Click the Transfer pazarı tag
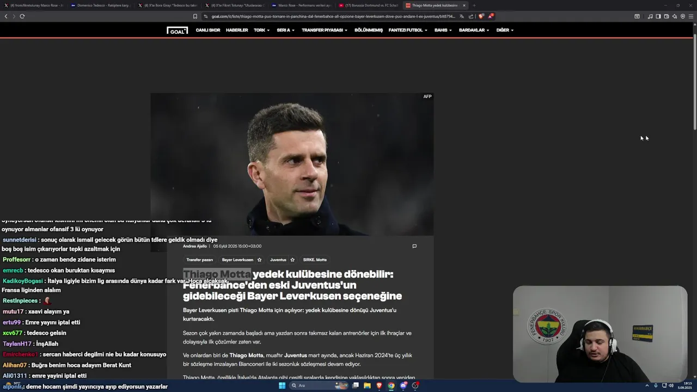697x392 pixels. point(200,260)
